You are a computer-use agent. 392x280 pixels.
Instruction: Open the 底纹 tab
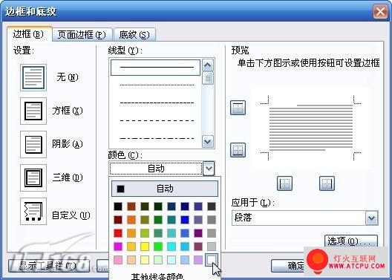[x=135, y=35]
